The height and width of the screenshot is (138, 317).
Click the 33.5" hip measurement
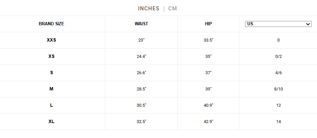tap(208, 40)
